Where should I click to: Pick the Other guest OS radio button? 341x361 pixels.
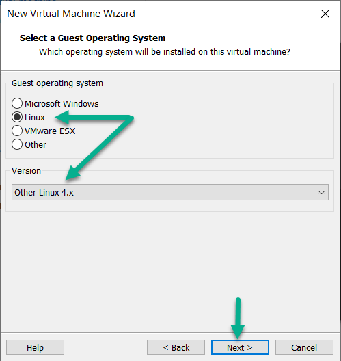coord(17,144)
